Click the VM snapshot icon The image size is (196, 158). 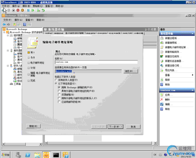click(38, 10)
